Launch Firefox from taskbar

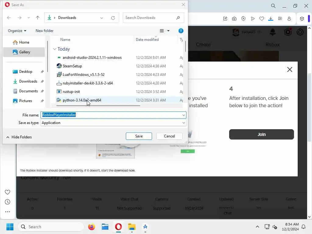(91, 227)
